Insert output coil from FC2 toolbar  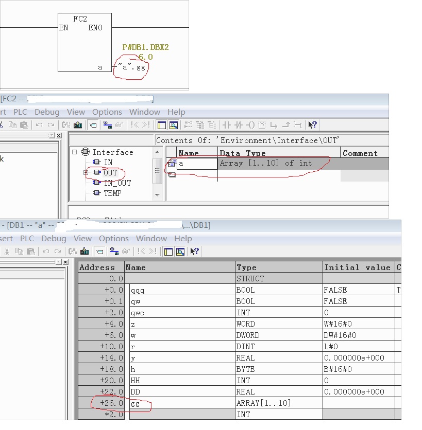250,125
